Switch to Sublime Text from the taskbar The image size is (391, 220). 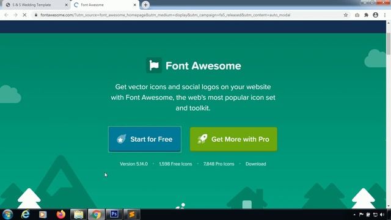click(132, 215)
